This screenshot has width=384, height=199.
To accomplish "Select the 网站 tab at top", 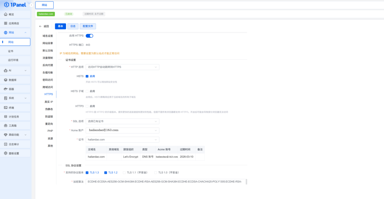I will (44, 5).
